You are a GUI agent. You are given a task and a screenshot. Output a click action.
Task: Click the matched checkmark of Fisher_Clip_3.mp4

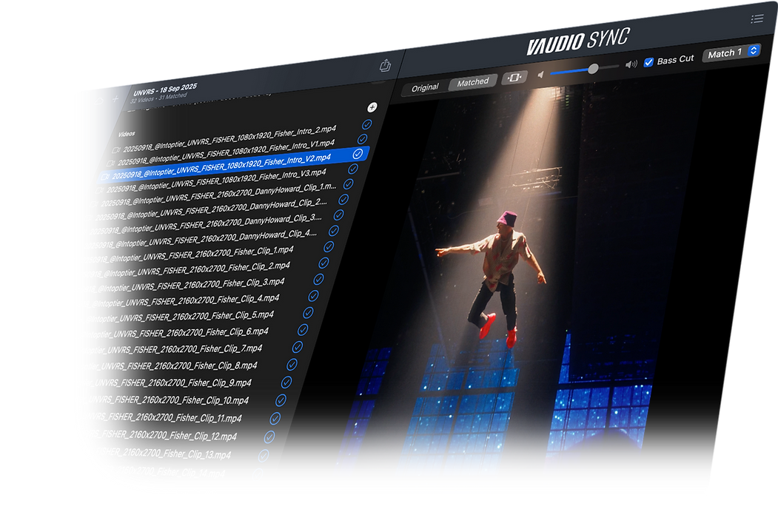tap(318, 280)
